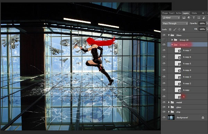Enable the shape layer filter icon
The image size is (208, 134).
[x=199, y=18]
